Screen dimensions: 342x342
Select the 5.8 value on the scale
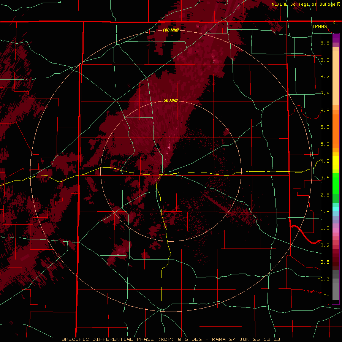tap(325, 127)
